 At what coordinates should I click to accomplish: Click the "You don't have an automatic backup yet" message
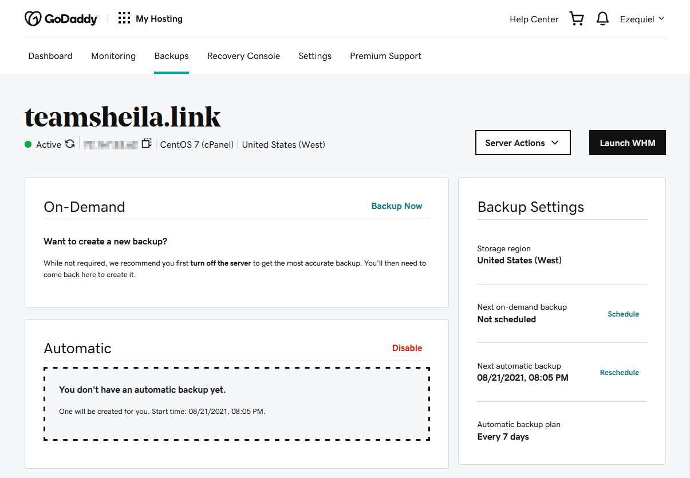(x=143, y=390)
